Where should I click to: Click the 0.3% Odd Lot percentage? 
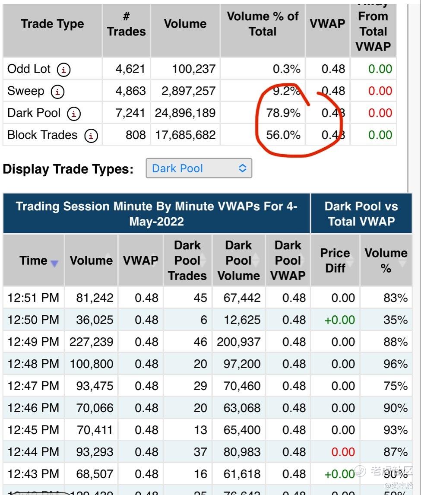tap(287, 69)
